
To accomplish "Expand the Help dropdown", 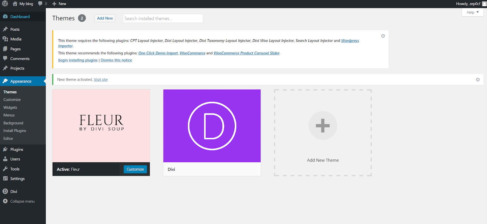I will [x=472, y=12].
